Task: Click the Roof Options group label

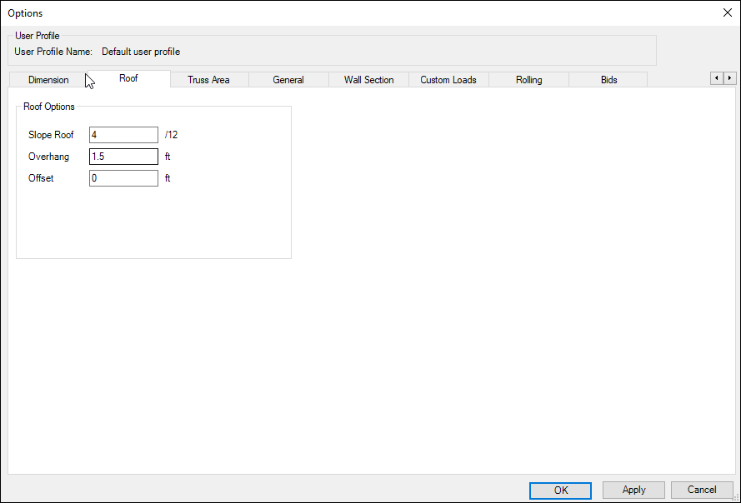Action: click(48, 107)
